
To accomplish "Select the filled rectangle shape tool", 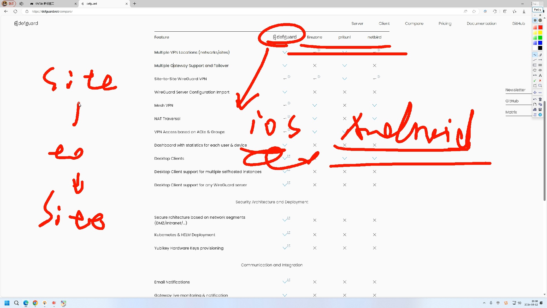I will pyautogui.click(x=540, y=65).
